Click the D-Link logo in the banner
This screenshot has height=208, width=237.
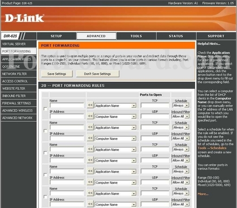click(24, 18)
